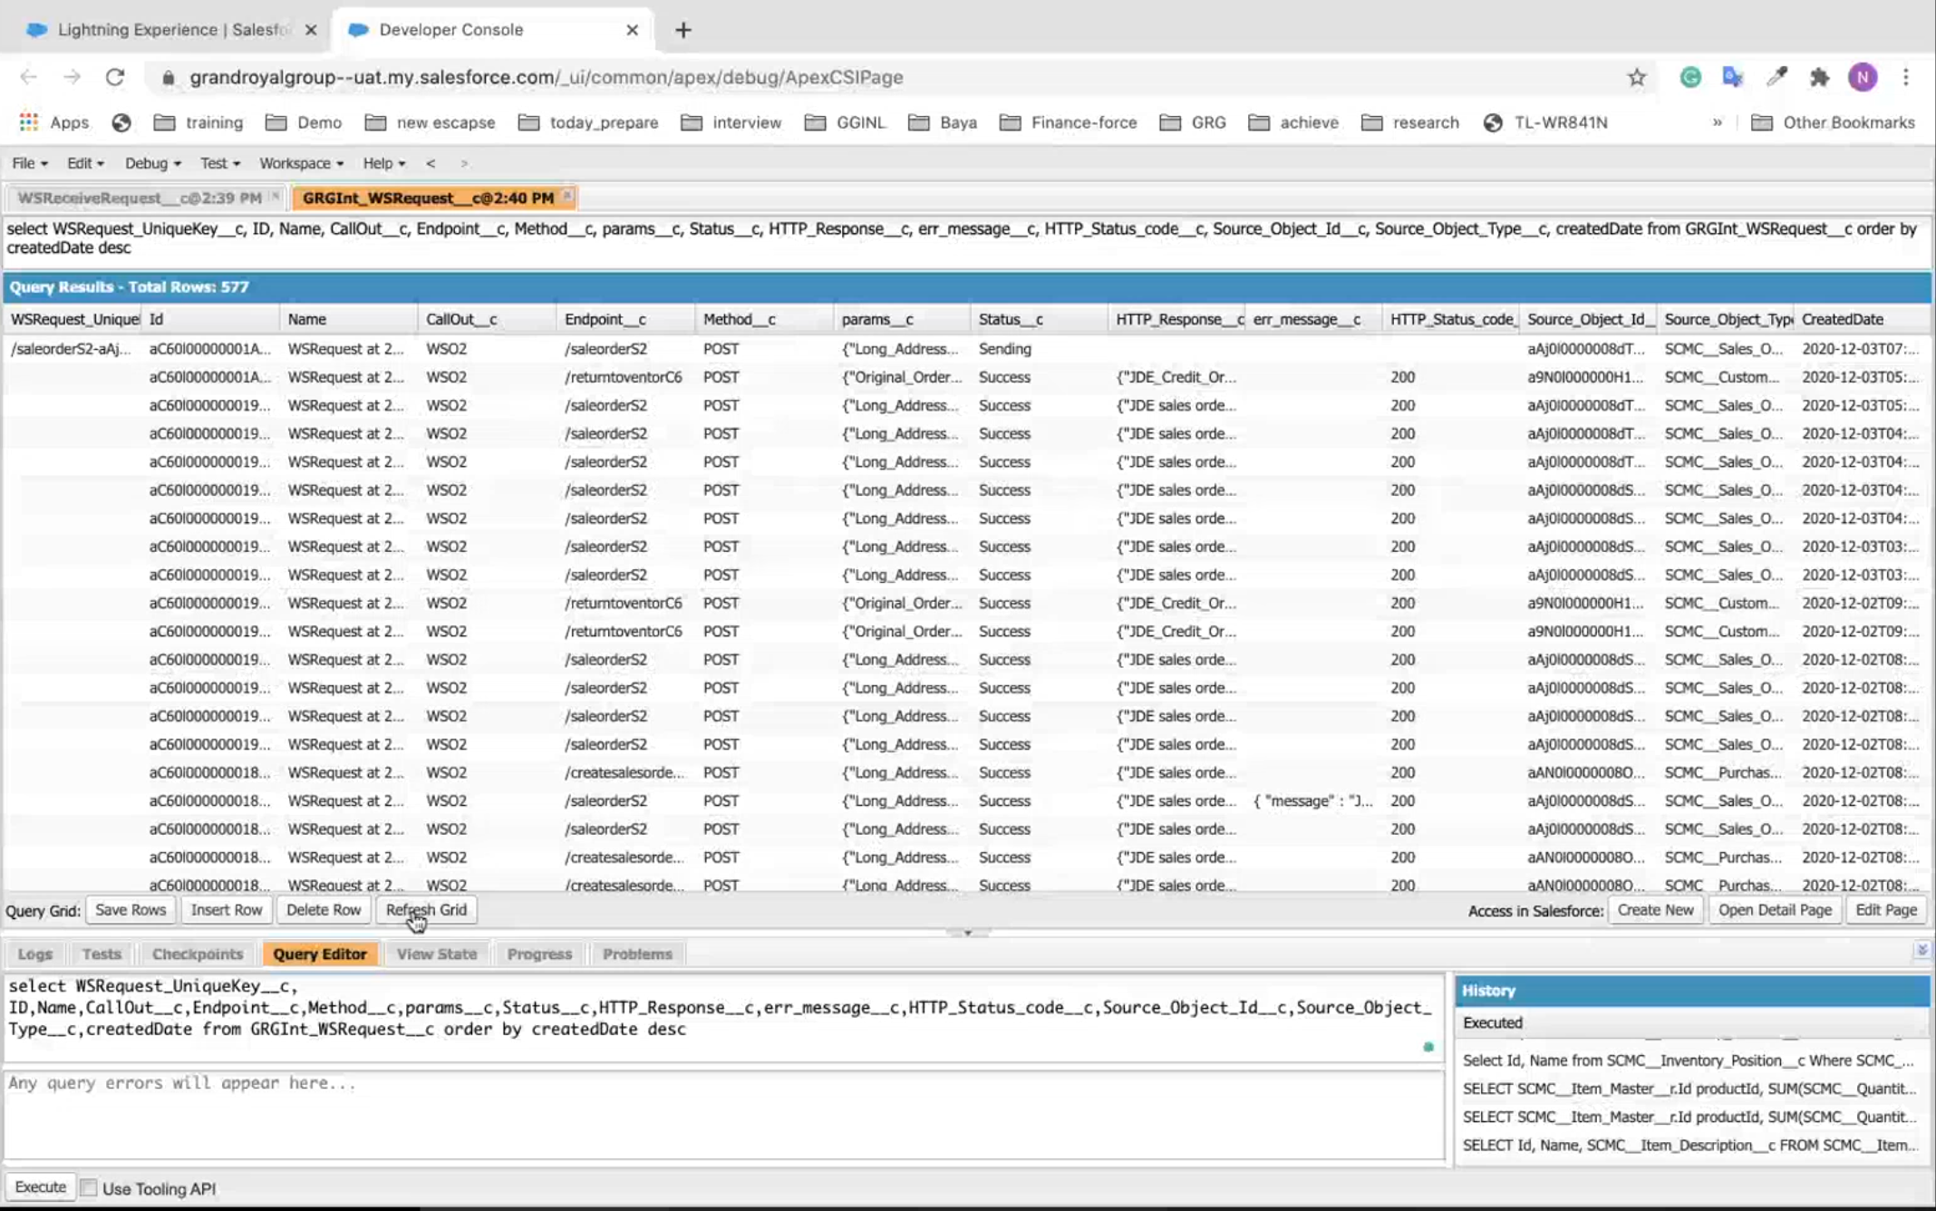Screen dimensions: 1936x1211
Task: Click the browser reload page icon
Action: (x=115, y=77)
